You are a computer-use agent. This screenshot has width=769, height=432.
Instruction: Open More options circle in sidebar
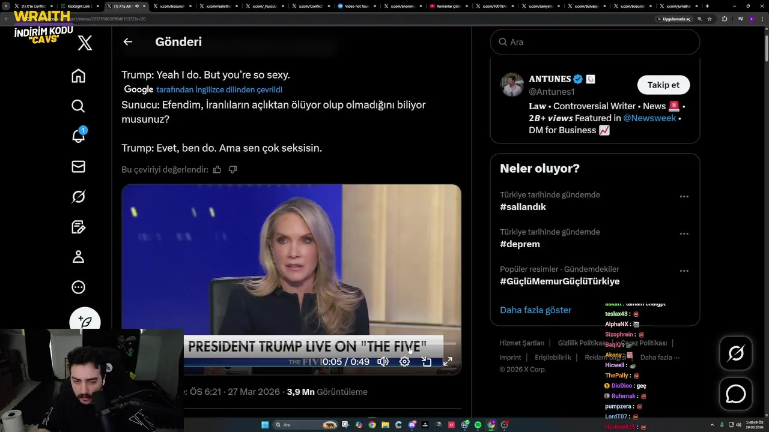point(78,287)
